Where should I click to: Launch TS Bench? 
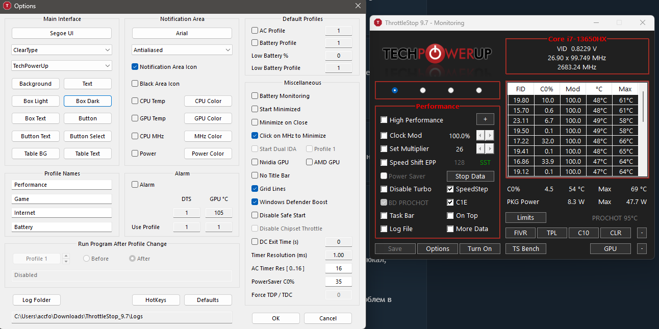click(526, 249)
